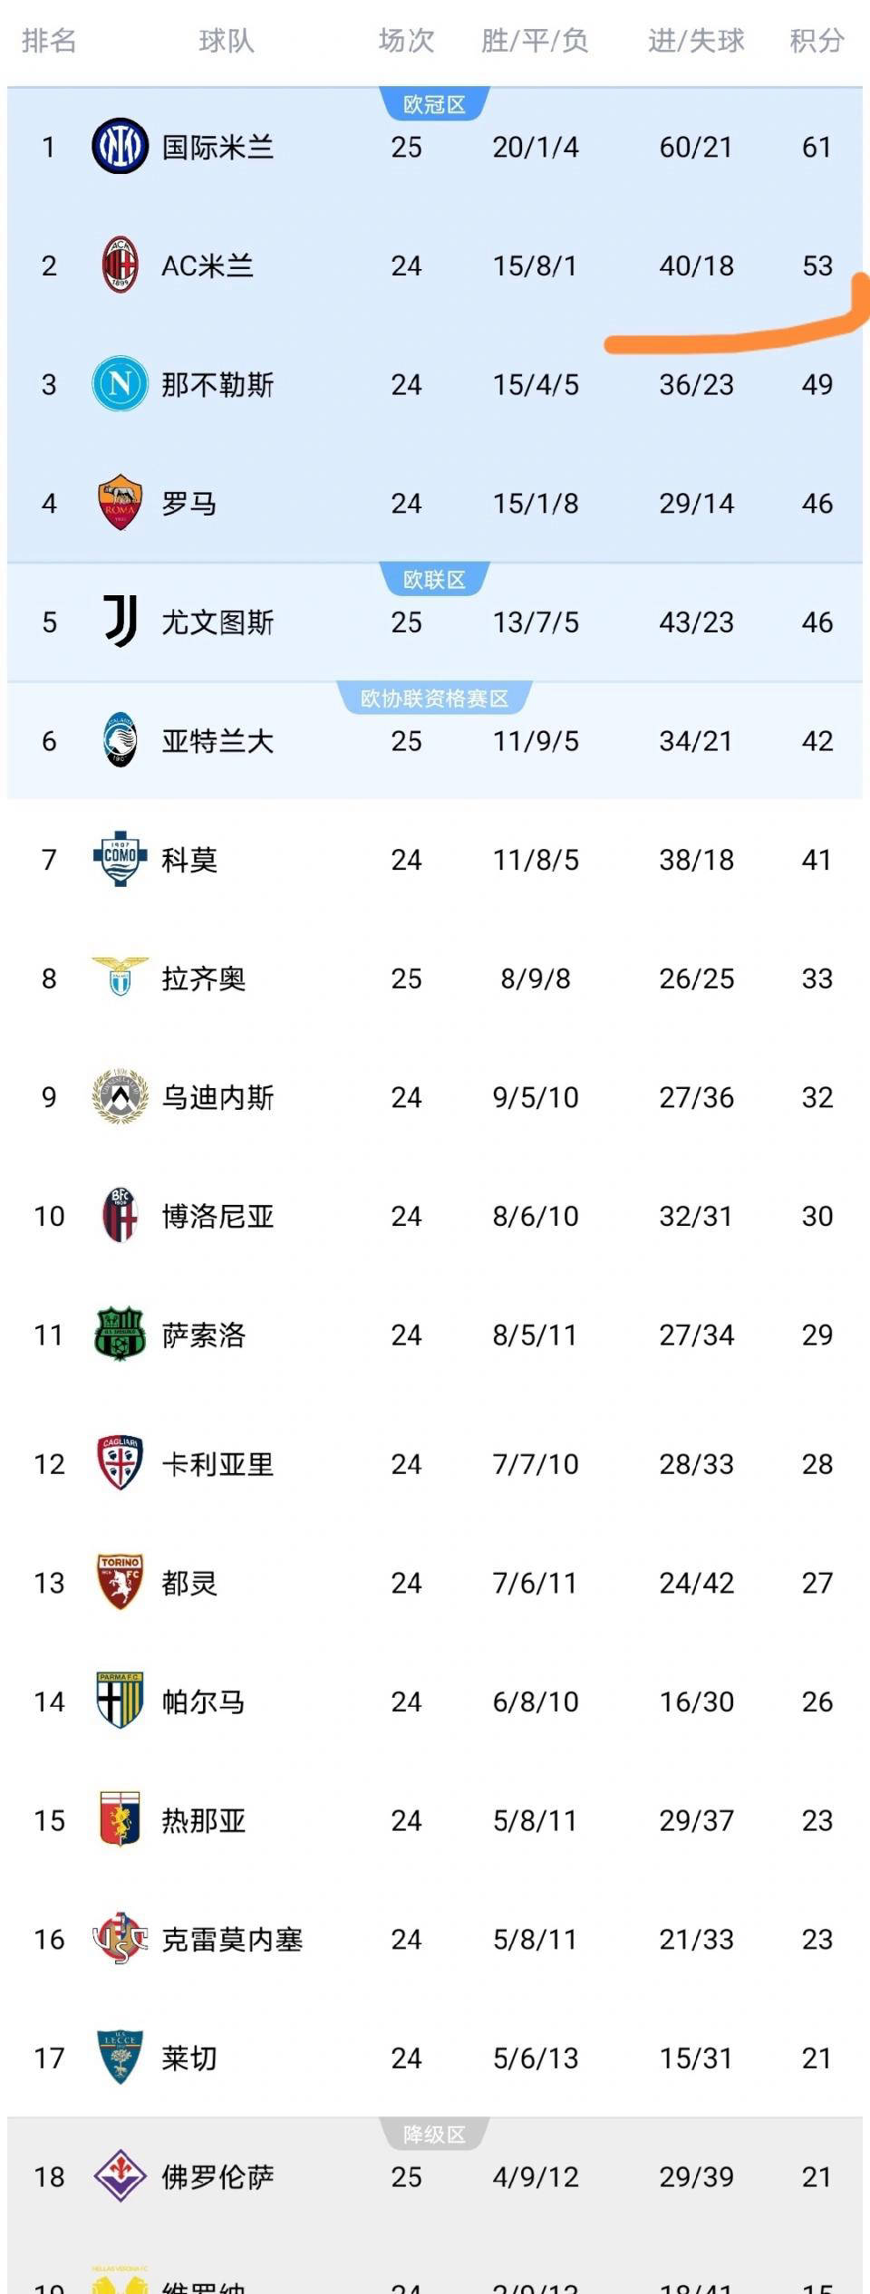Viewport: 870px width, 2294px height.
Task: Tap the Bologna crest icon
Action: [x=120, y=1216]
